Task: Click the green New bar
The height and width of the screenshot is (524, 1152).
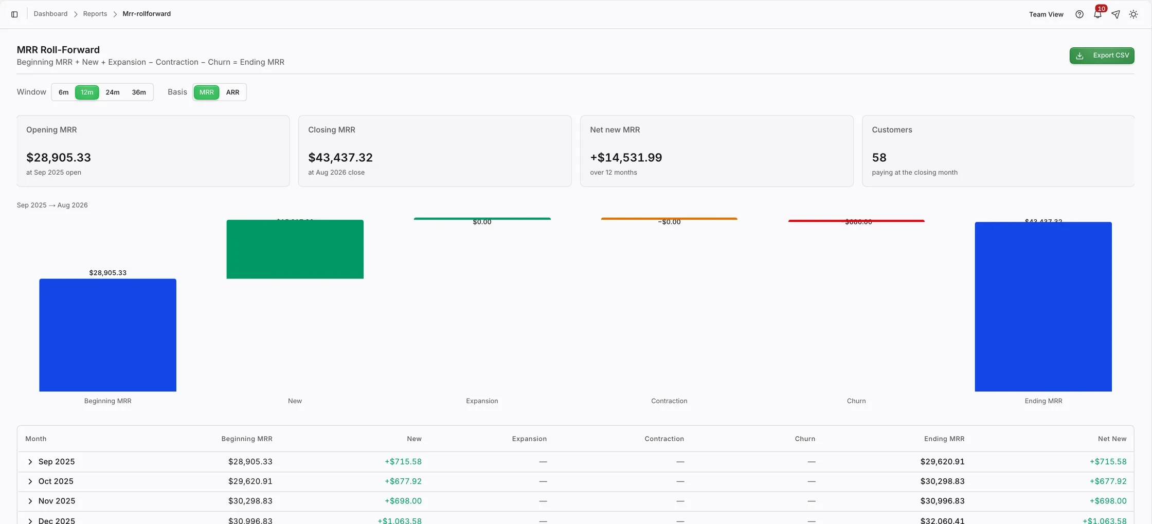Action: pos(295,249)
